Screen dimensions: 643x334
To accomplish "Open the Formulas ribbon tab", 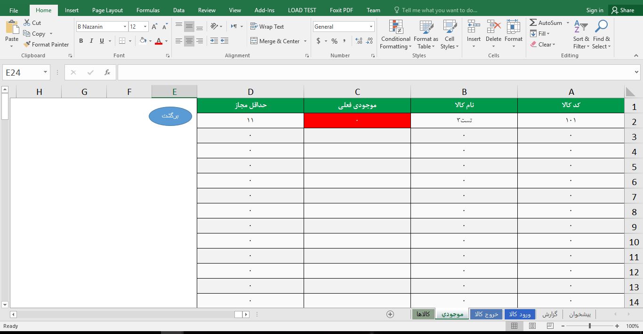I will 148,10.
